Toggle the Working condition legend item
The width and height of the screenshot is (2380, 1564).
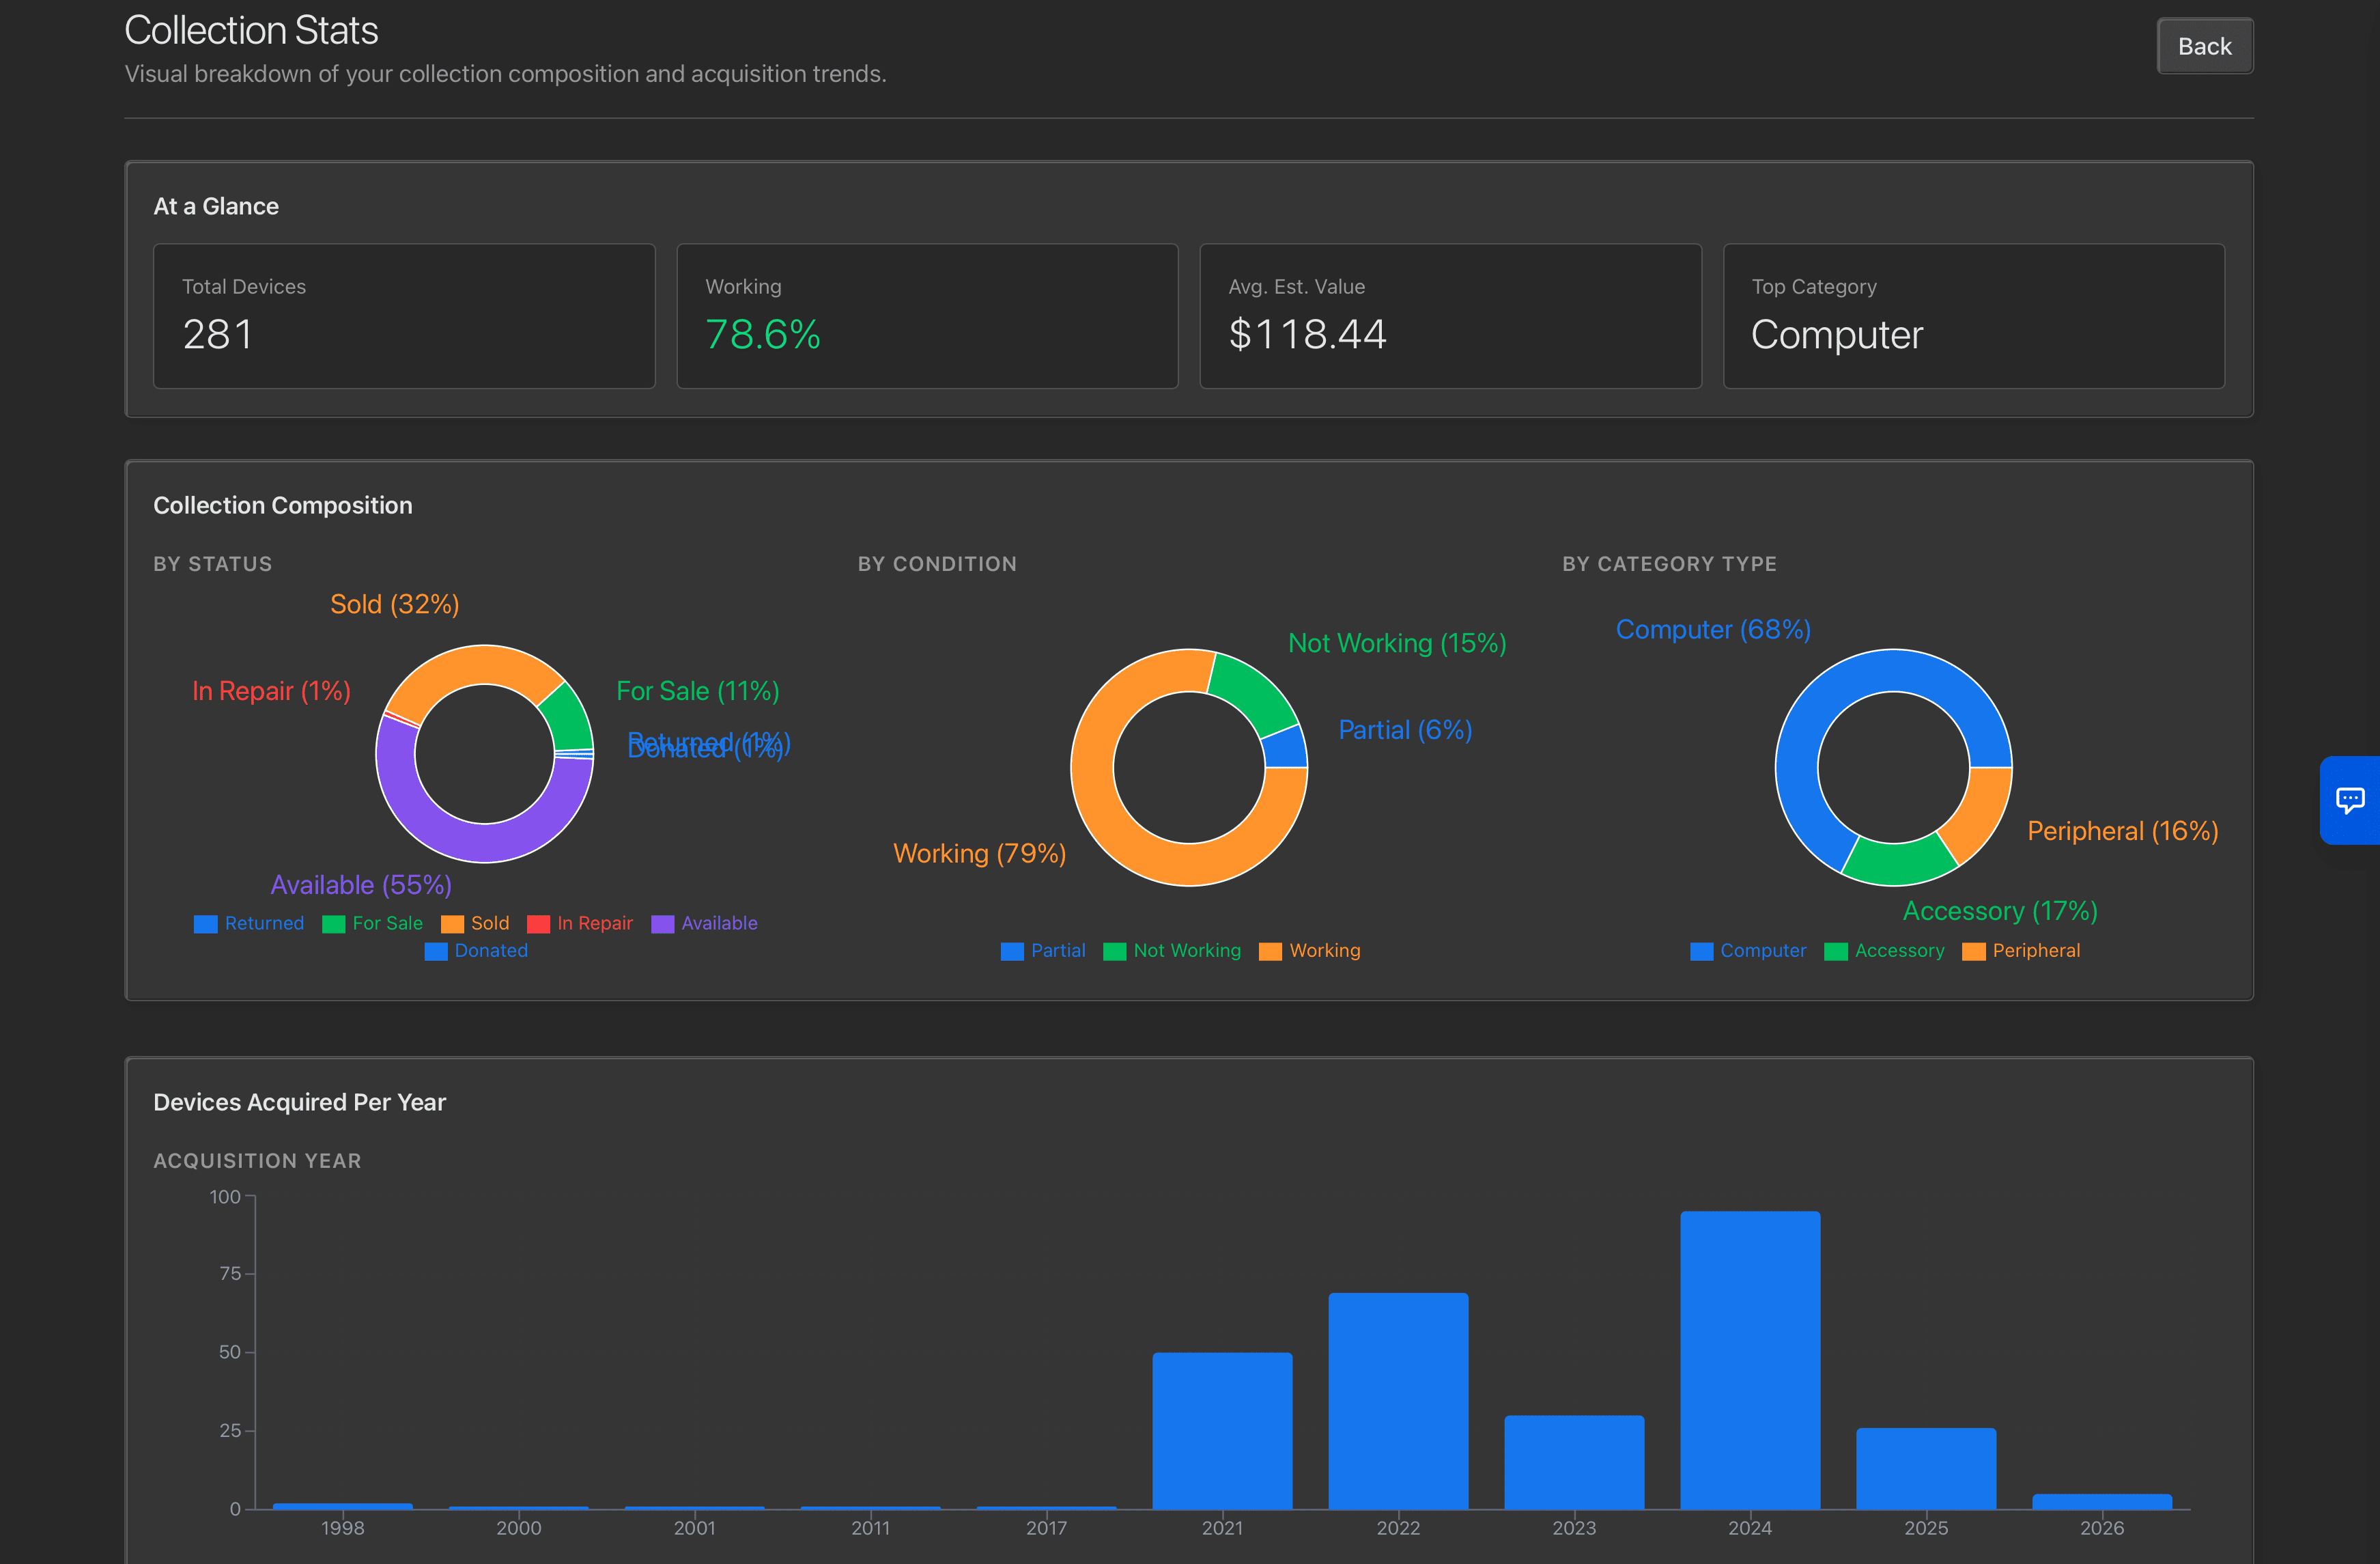coord(1310,951)
